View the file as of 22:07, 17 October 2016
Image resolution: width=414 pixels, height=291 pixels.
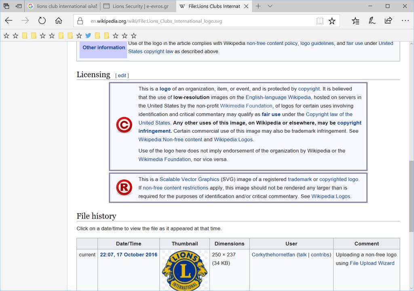pyautogui.click(x=129, y=255)
